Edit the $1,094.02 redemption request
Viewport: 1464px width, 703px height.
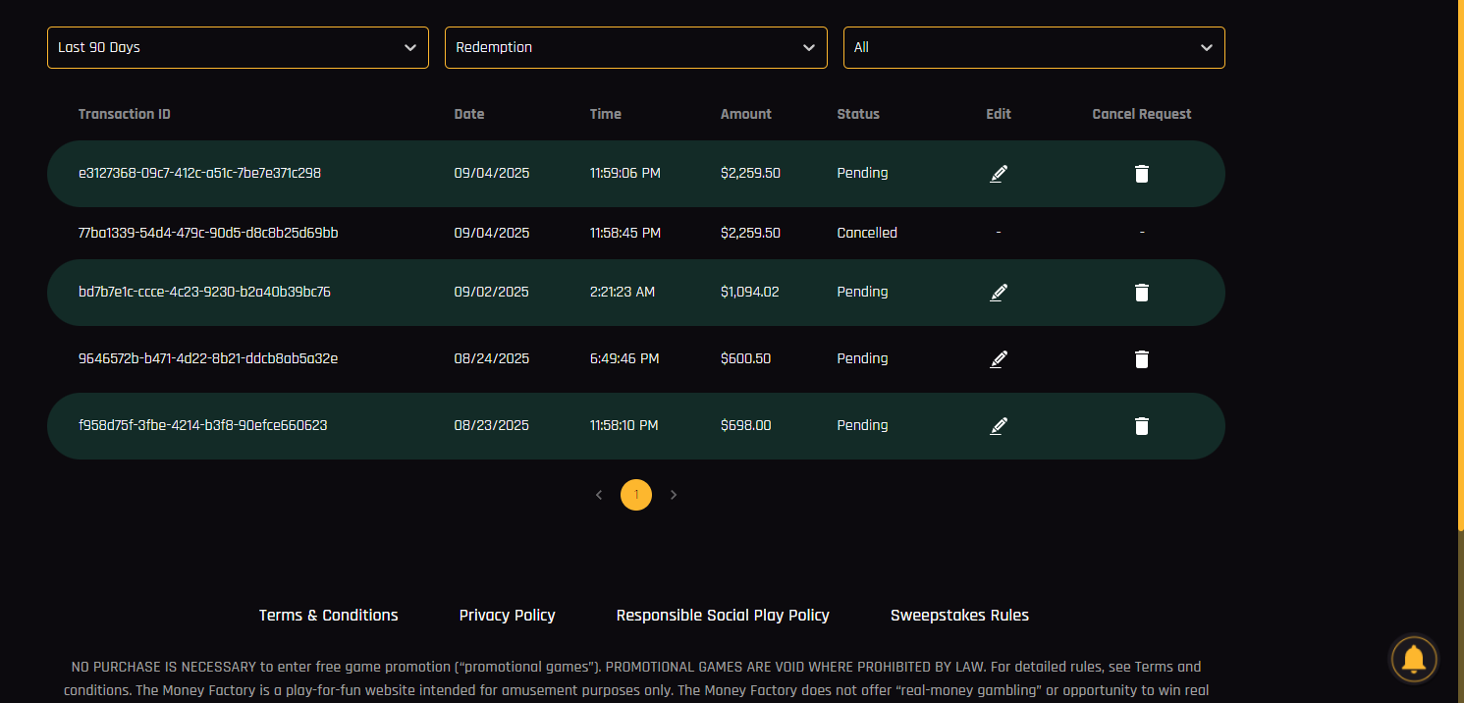[x=999, y=293]
